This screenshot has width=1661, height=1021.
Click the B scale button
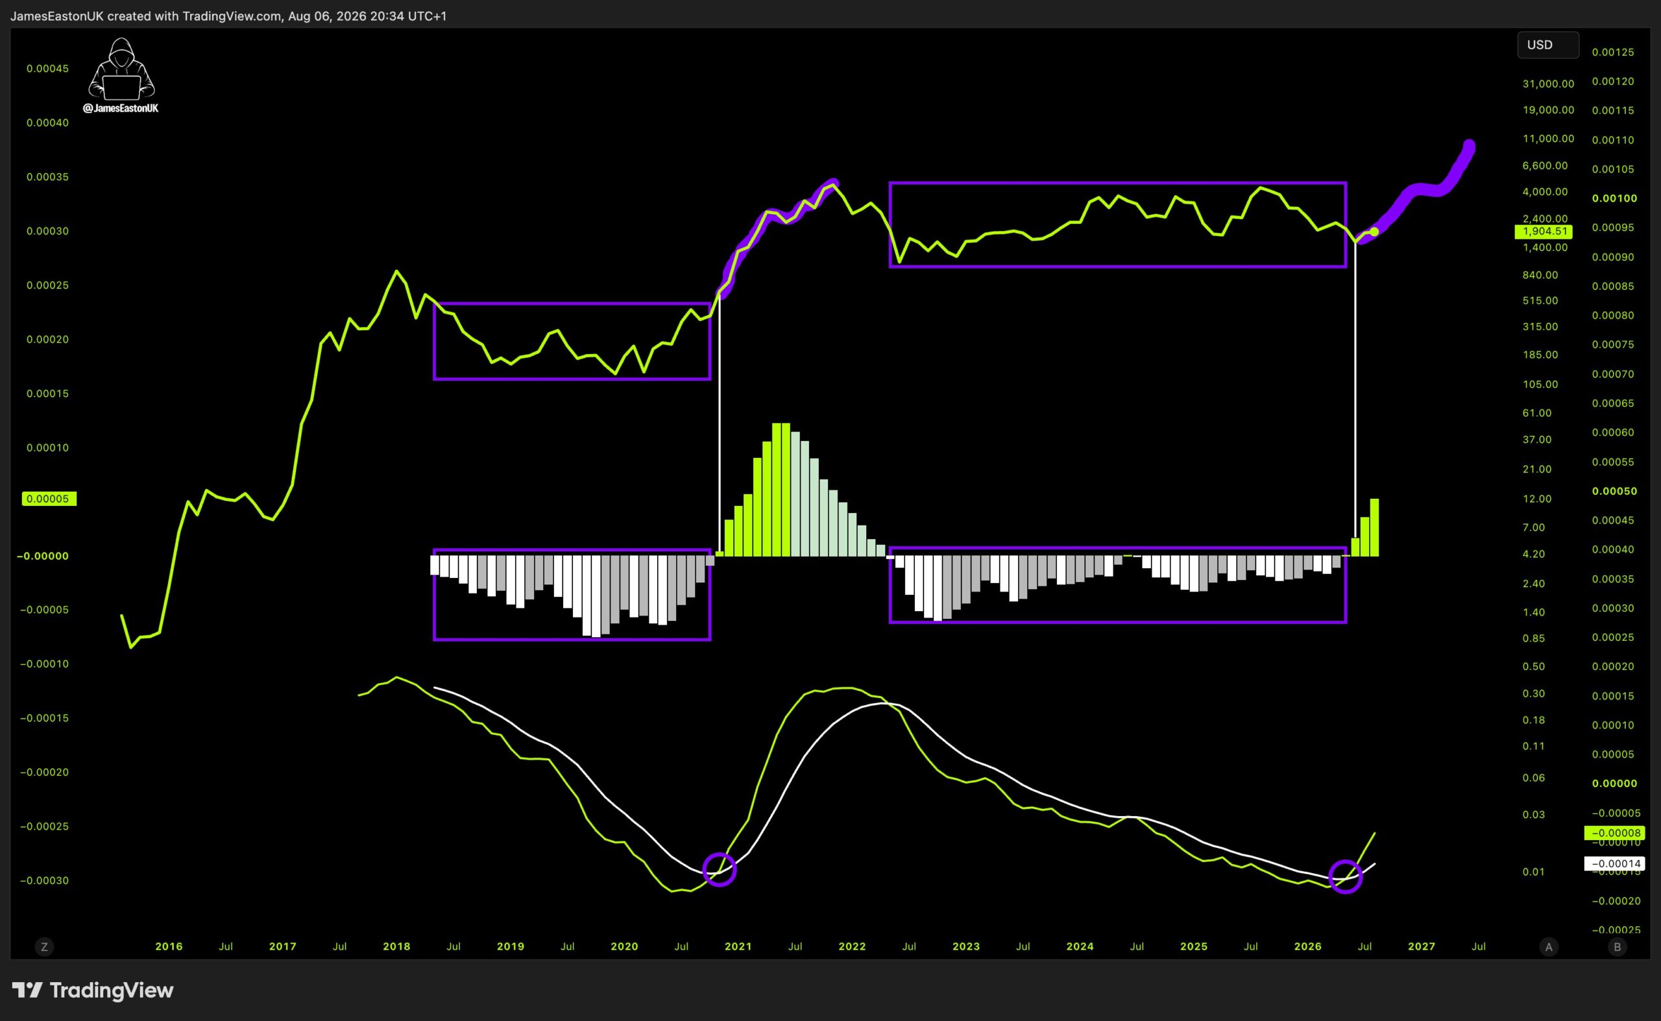[1617, 946]
